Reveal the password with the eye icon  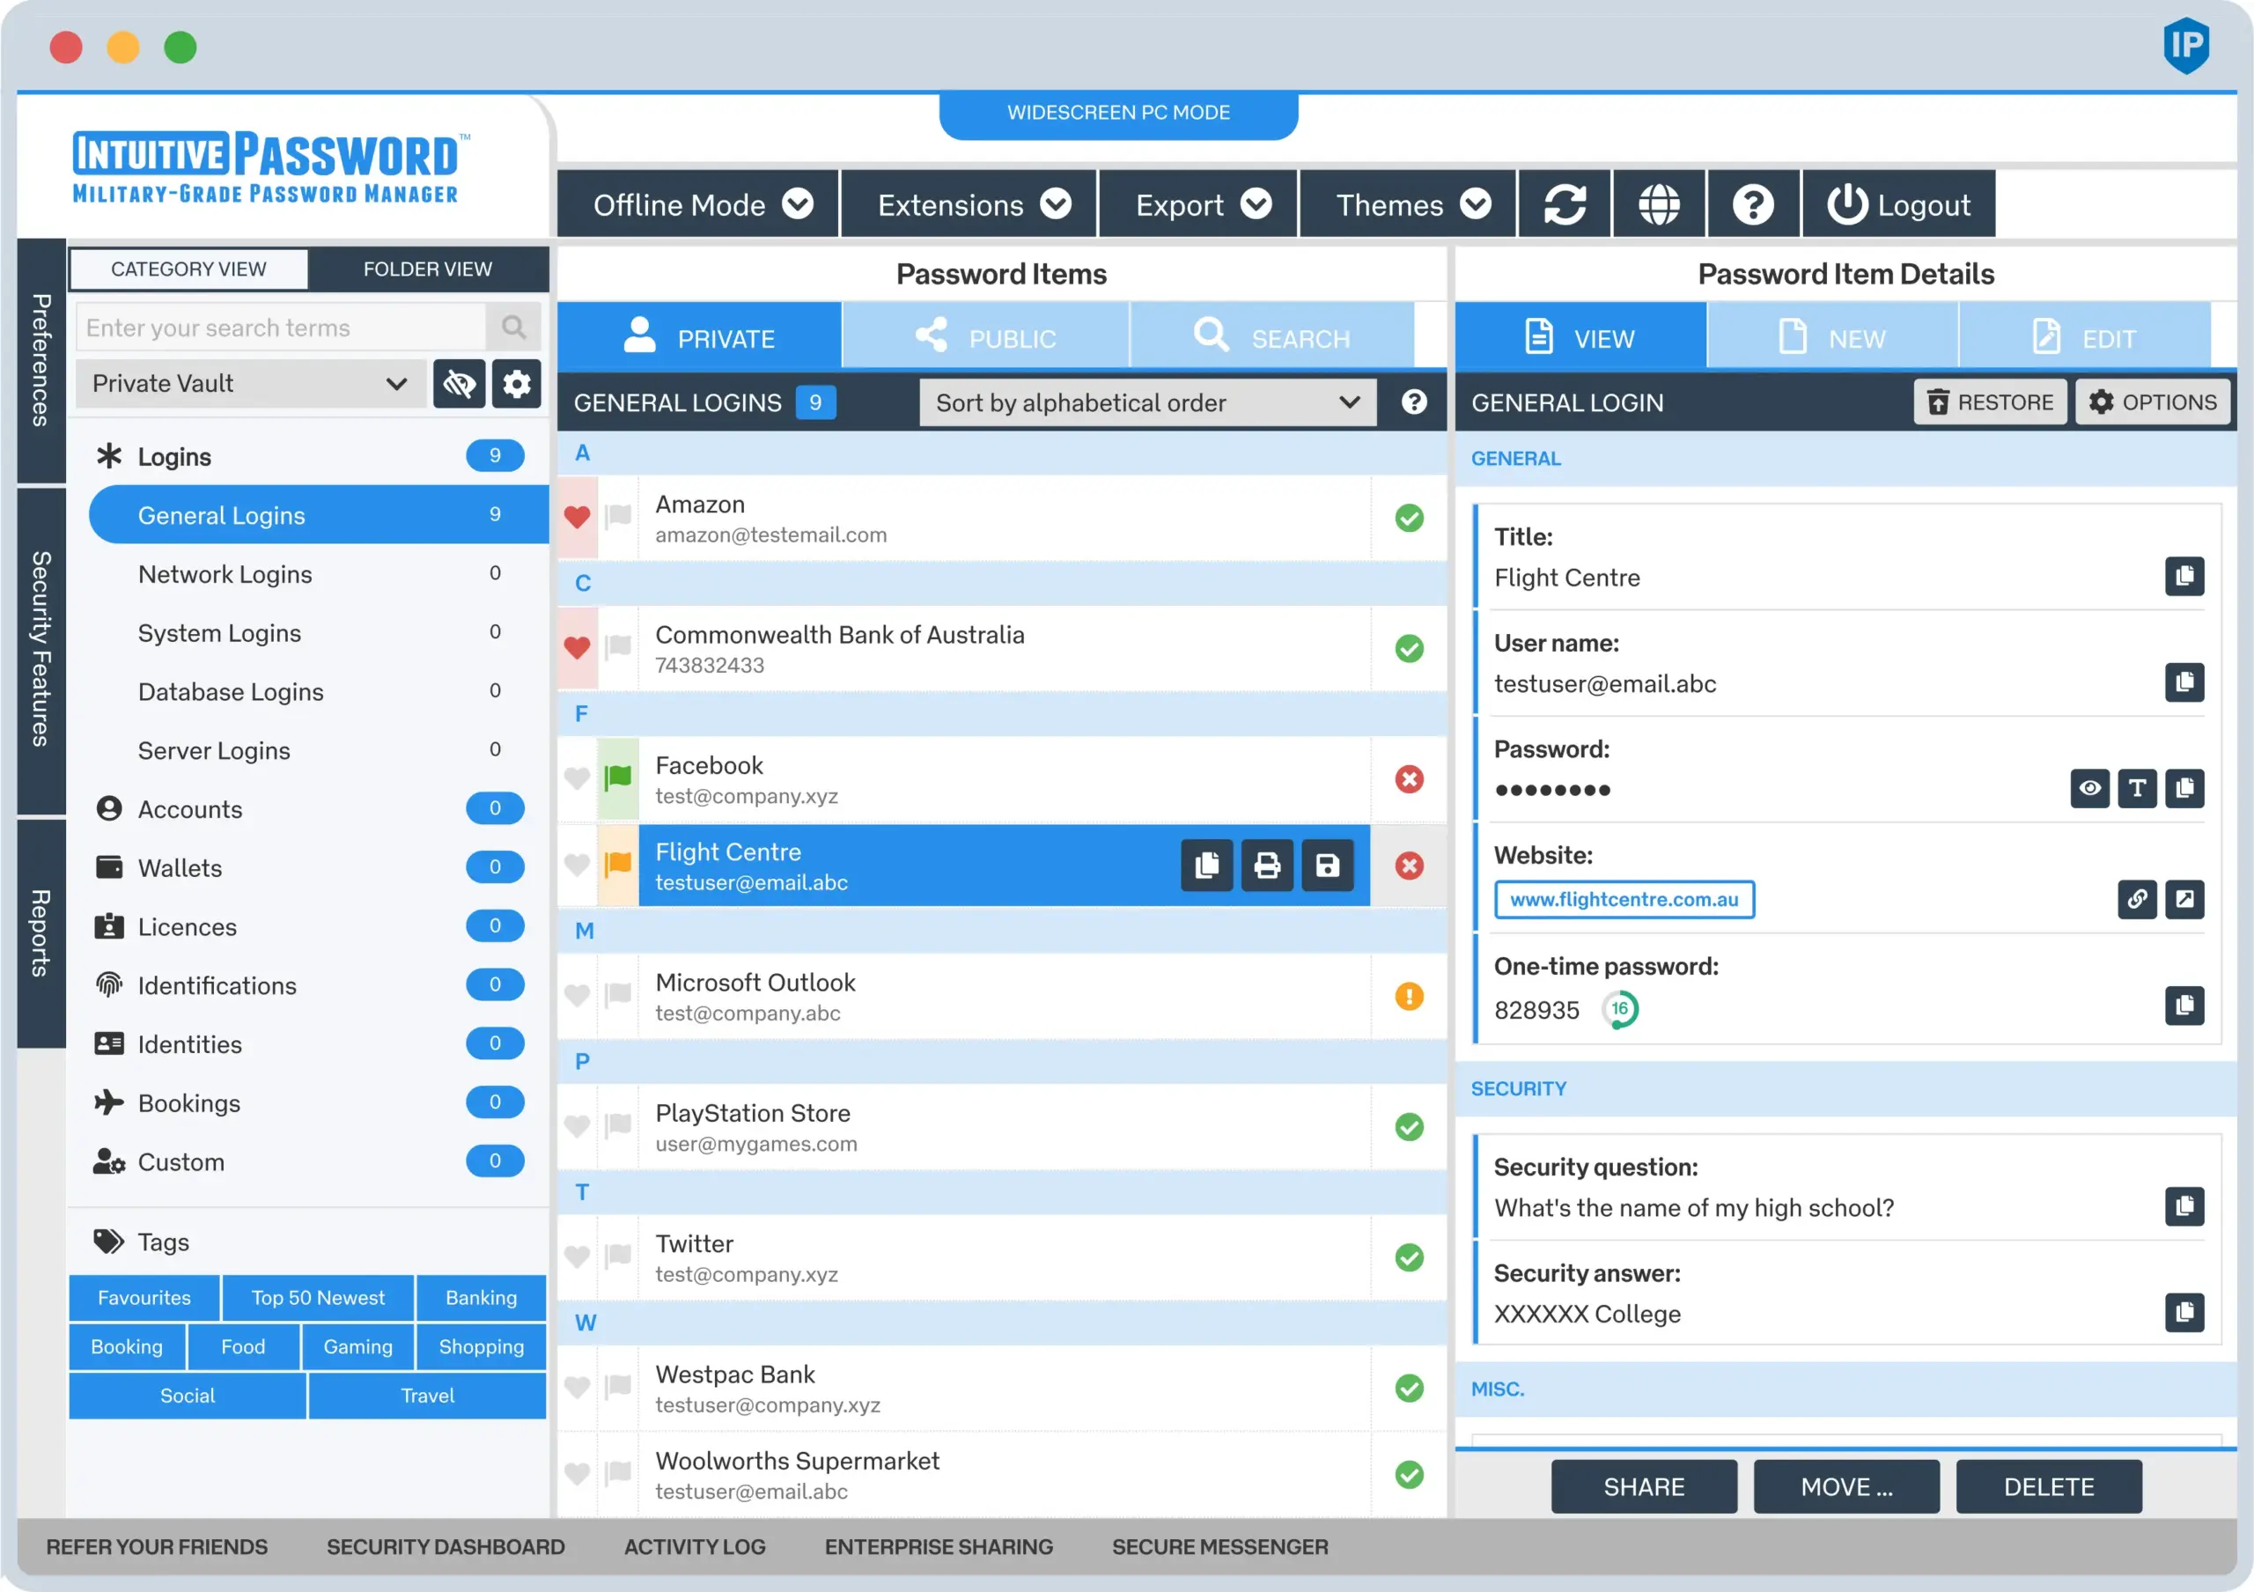[2090, 788]
